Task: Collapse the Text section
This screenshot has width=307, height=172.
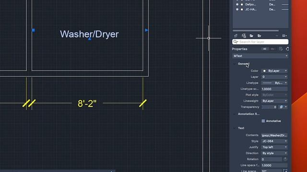Action: 235,128
